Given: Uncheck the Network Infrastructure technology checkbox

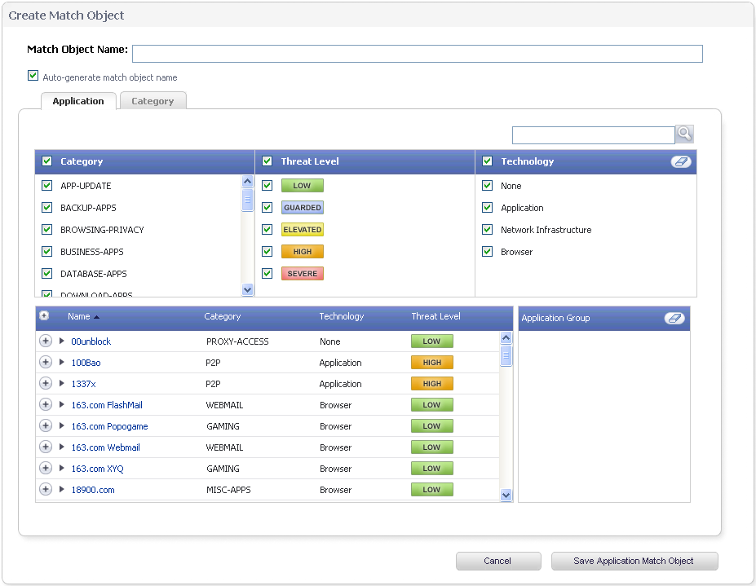Looking at the screenshot, I should pos(488,230).
